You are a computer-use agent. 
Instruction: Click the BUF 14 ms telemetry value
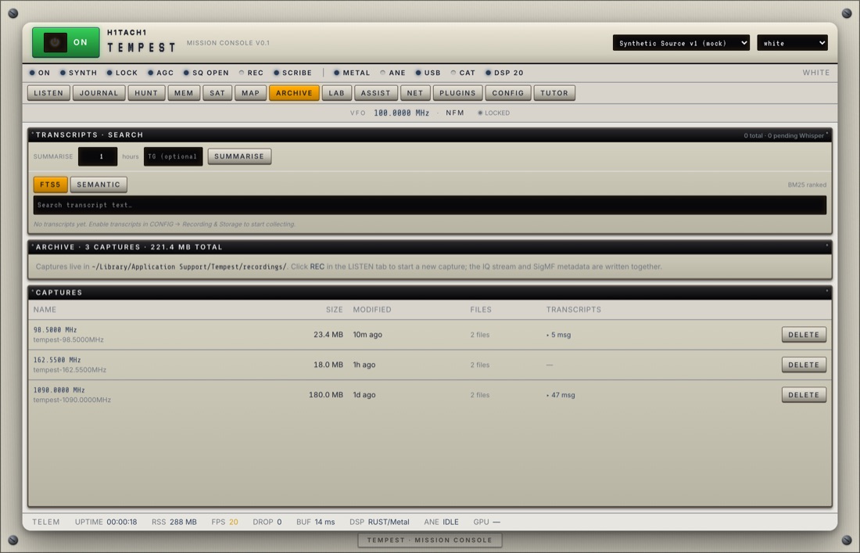(315, 522)
